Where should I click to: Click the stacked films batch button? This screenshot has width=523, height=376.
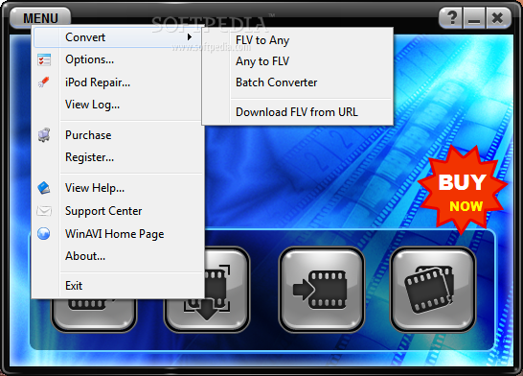433,289
